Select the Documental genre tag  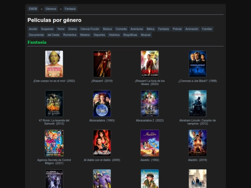click(36, 35)
